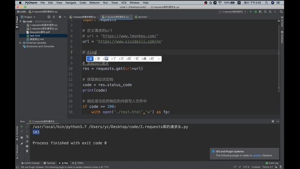Click the Wi-Fi icon in menu bar
This screenshot has height=169, width=300.
tap(220, 3)
